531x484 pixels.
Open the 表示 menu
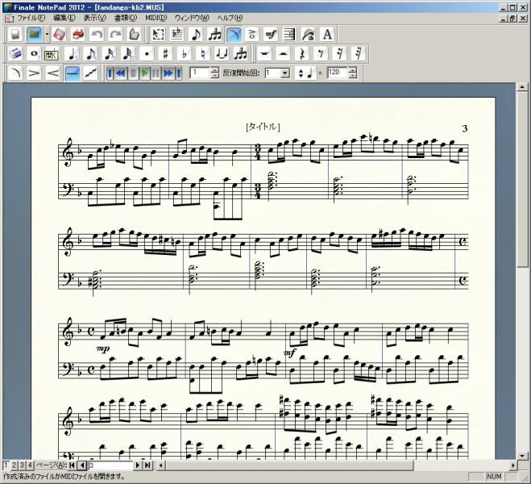point(95,18)
